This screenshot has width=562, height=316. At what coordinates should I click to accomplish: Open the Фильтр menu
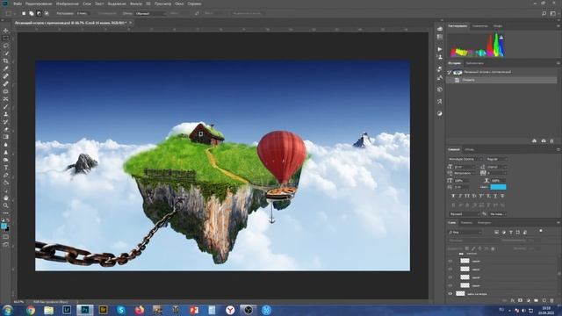[x=136, y=4]
